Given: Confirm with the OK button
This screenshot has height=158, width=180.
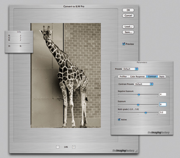Looking at the screenshot, I should (x=128, y=10).
